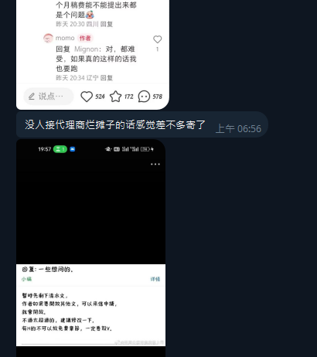
Task: Click 回复 under the 20:30 四川 comment
Action: pyautogui.click(x=107, y=24)
